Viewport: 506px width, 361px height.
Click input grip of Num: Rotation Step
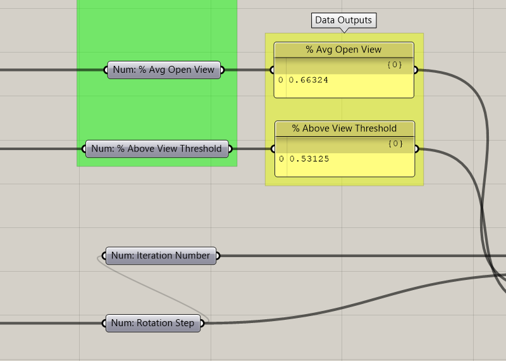(104, 323)
